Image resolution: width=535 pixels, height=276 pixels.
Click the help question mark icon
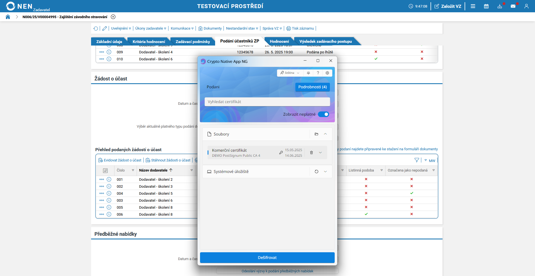click(318, 73)
